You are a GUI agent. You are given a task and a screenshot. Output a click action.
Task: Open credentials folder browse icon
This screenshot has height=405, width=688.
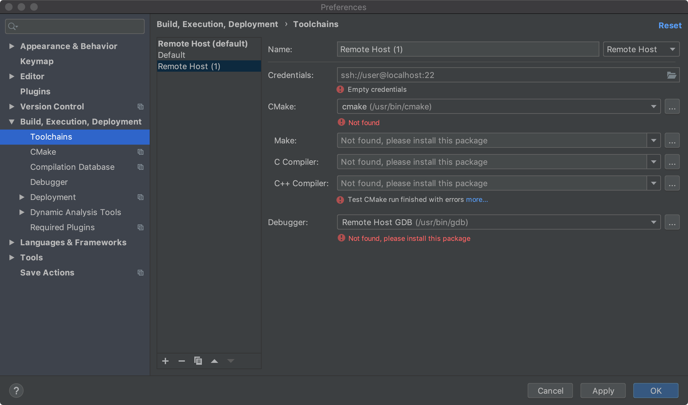[x=671, y=75]
